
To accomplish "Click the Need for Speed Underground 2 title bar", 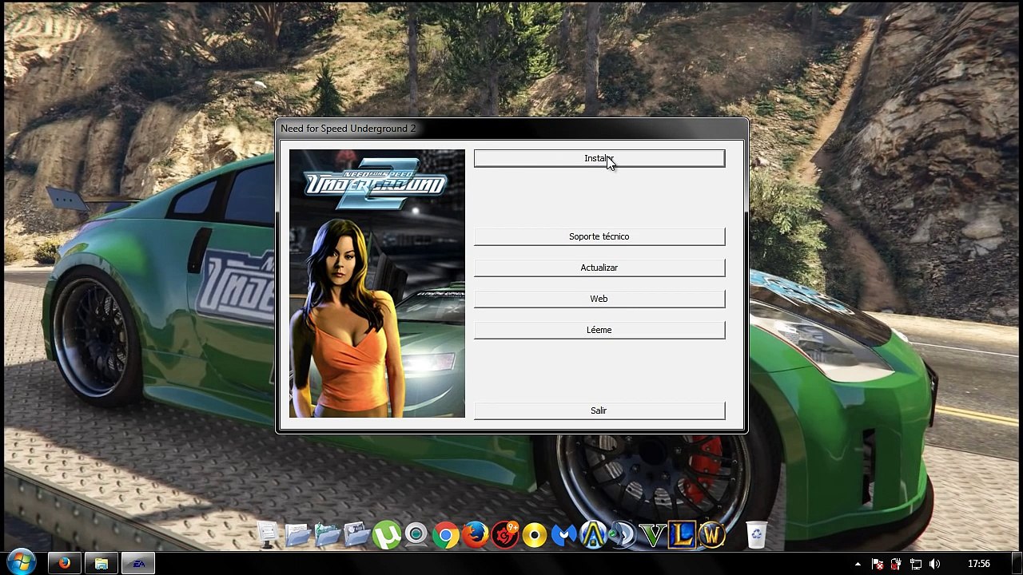I will click(x=511, y=129).
